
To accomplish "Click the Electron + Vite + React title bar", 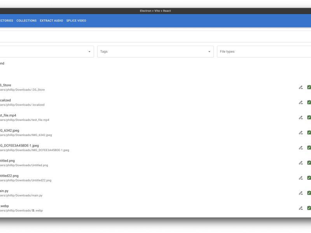I will pos(155,11).
